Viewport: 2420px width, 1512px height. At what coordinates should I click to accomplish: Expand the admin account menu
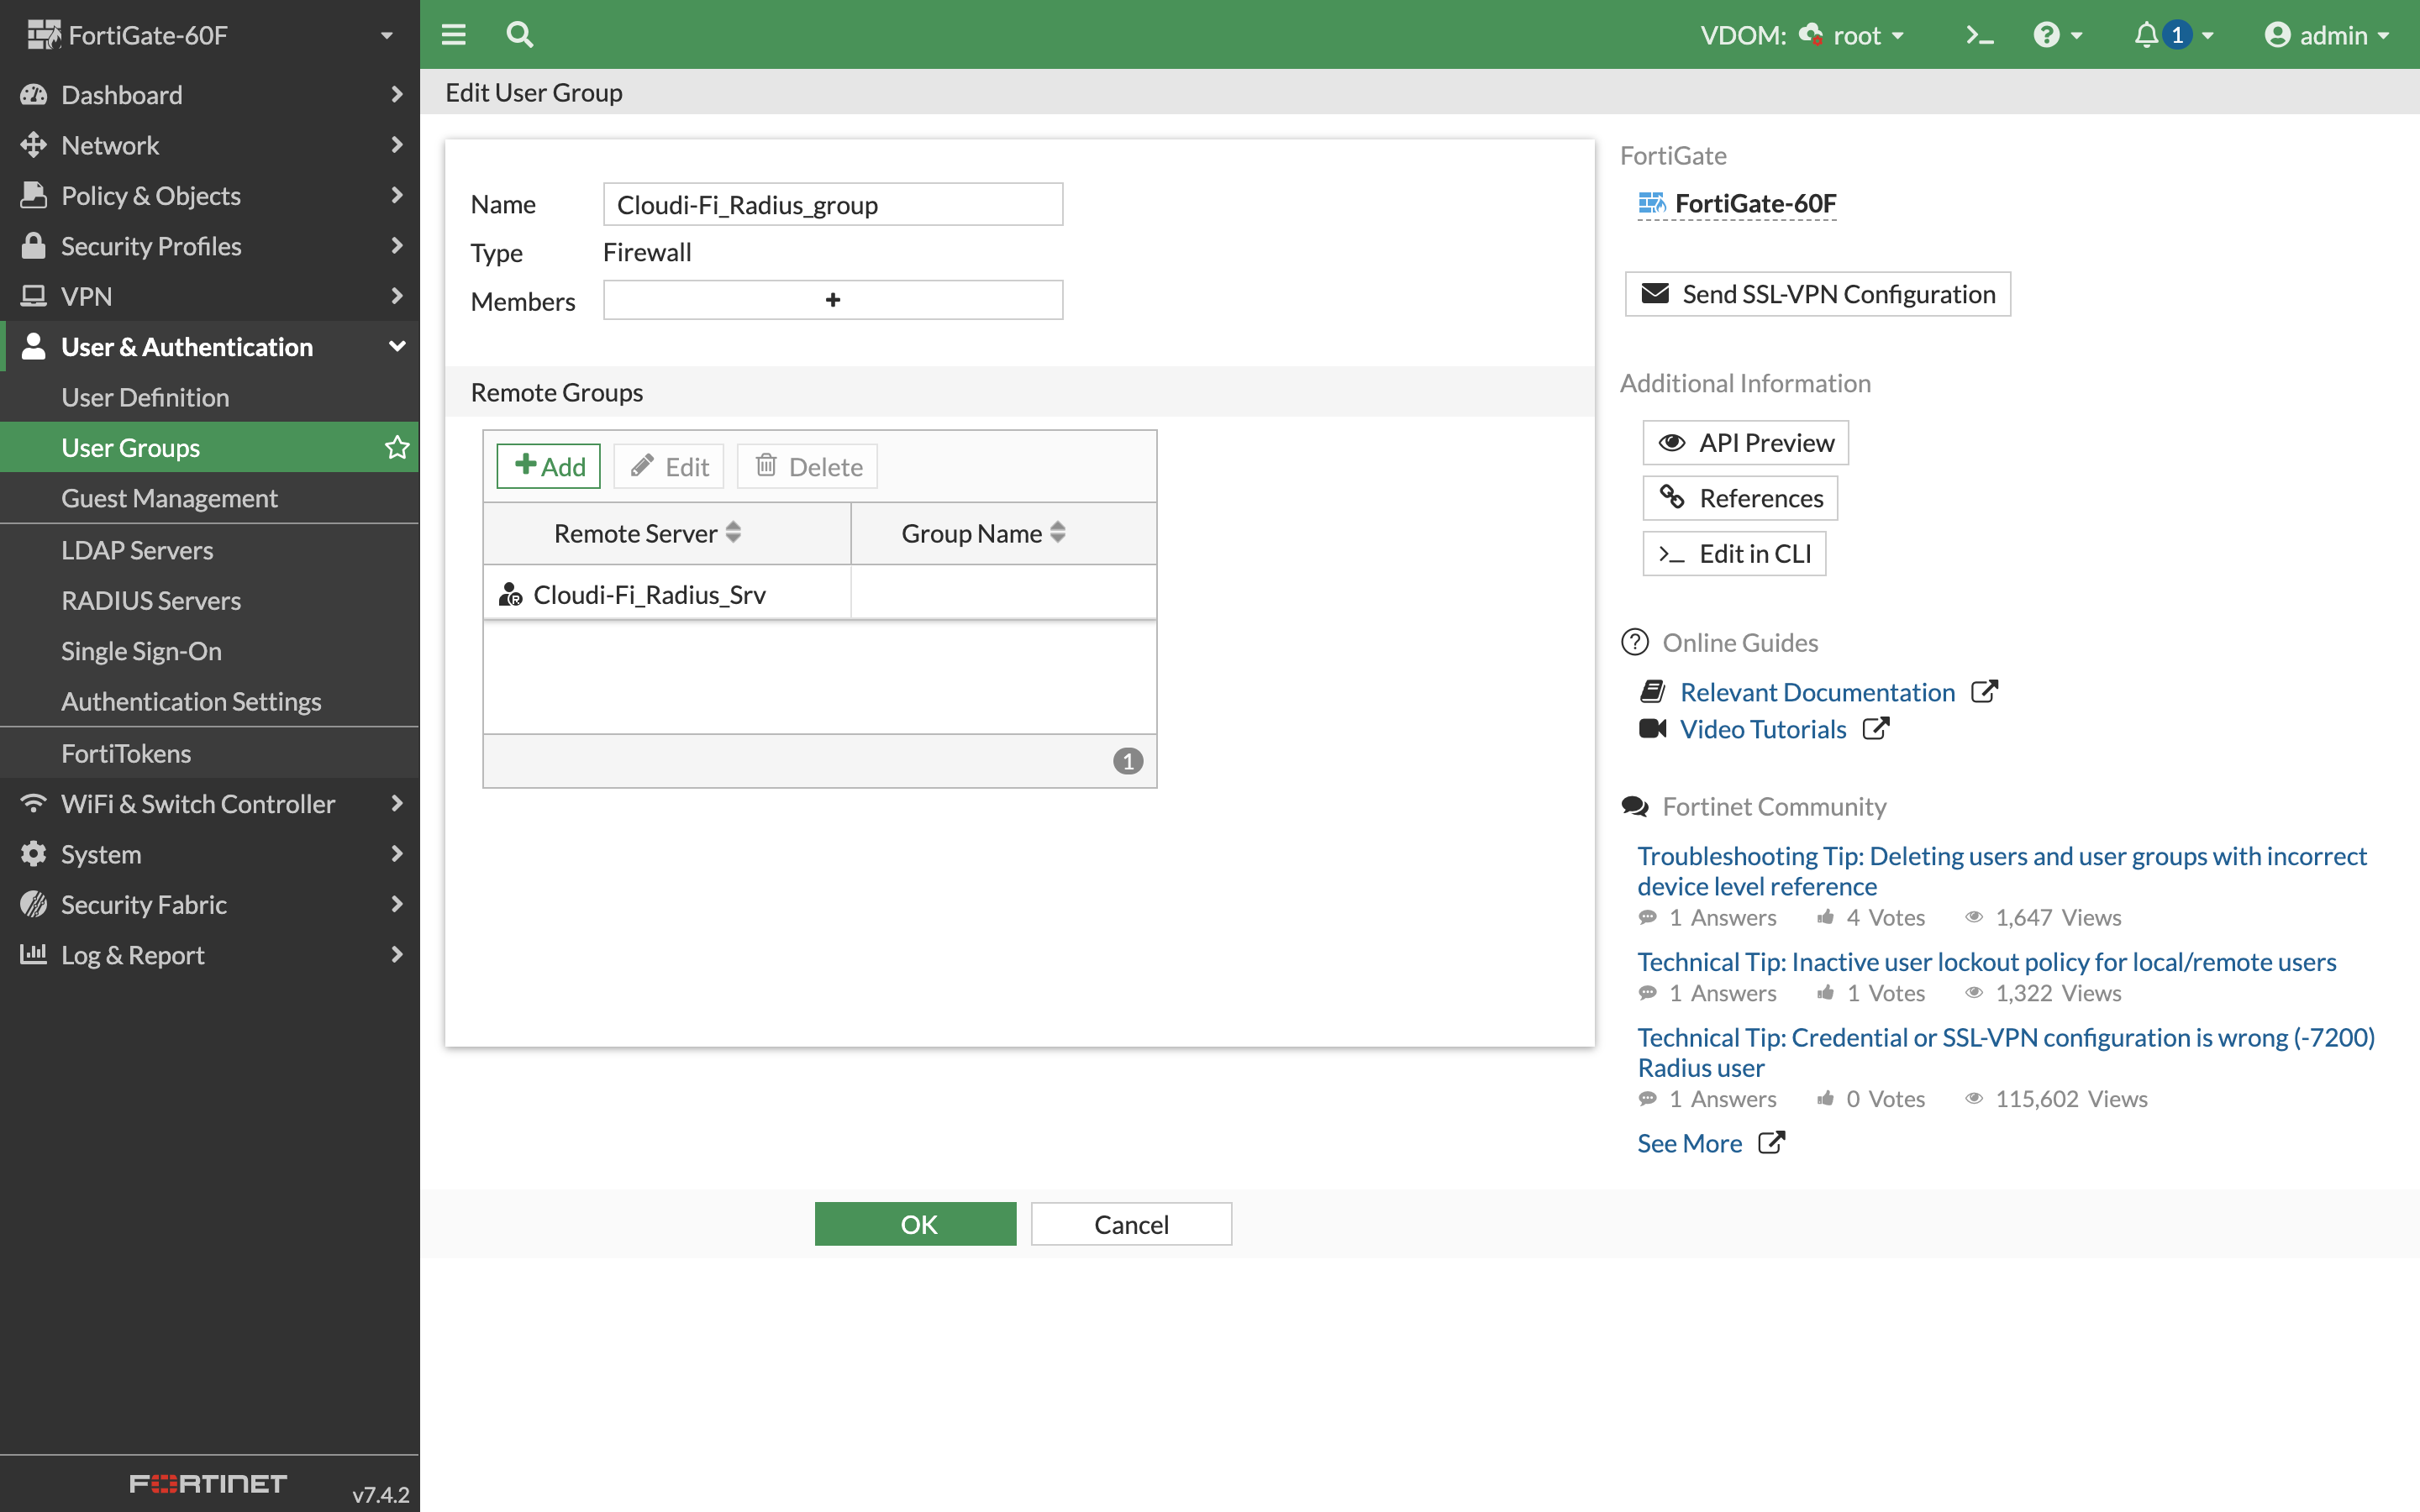[x=2328, y=34]
